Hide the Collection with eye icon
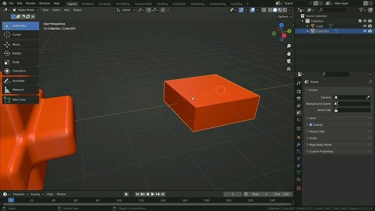Image resolution: width=375 pixels, height=211 pixels. [x=364, y=21]
